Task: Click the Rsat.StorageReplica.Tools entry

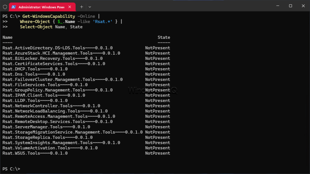Action: 48,138
